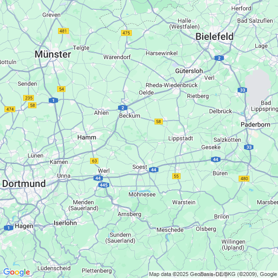Screen dimensions: 278x278
Task: Click the yellow 235 road marker
Action: (29, 98)
